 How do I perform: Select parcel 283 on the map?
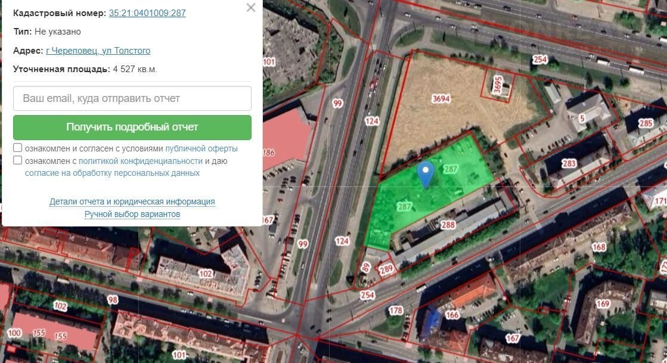click(x=569, y=163)
